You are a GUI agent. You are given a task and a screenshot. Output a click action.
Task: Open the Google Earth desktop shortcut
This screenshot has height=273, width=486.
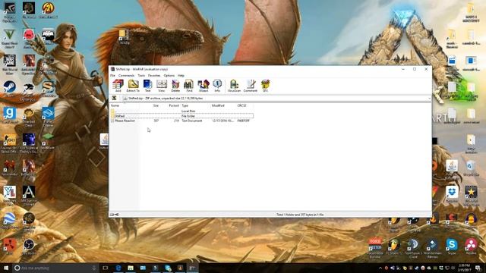[10, 221]
